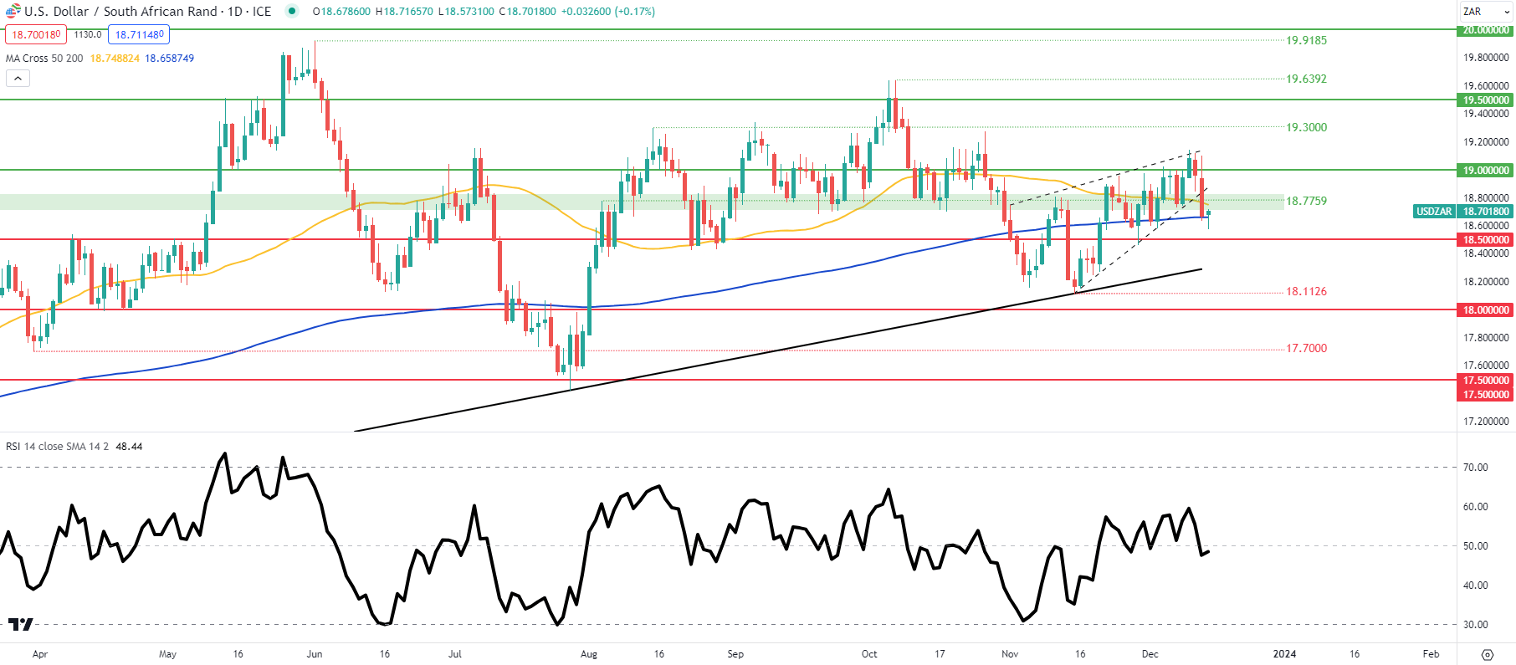Open the ZAR currency dropdown
The height and width of the screenshot is (665, 1516).
pyautogui.click(x=1486, y=12)
